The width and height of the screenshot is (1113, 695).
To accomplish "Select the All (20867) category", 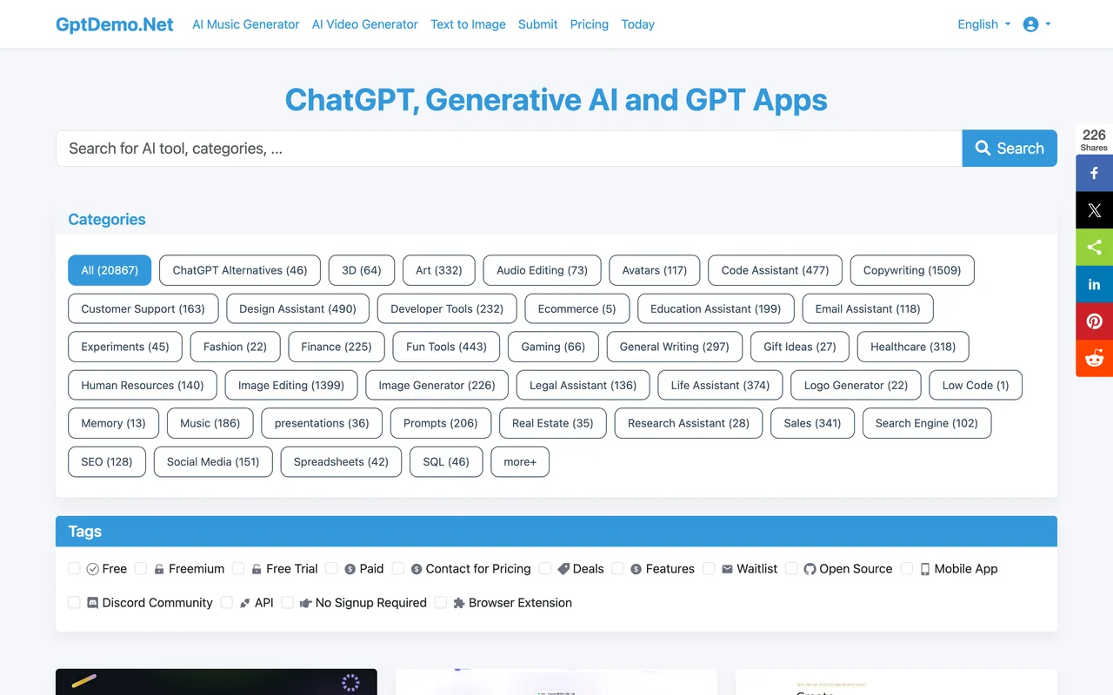I will coord(110,270).
